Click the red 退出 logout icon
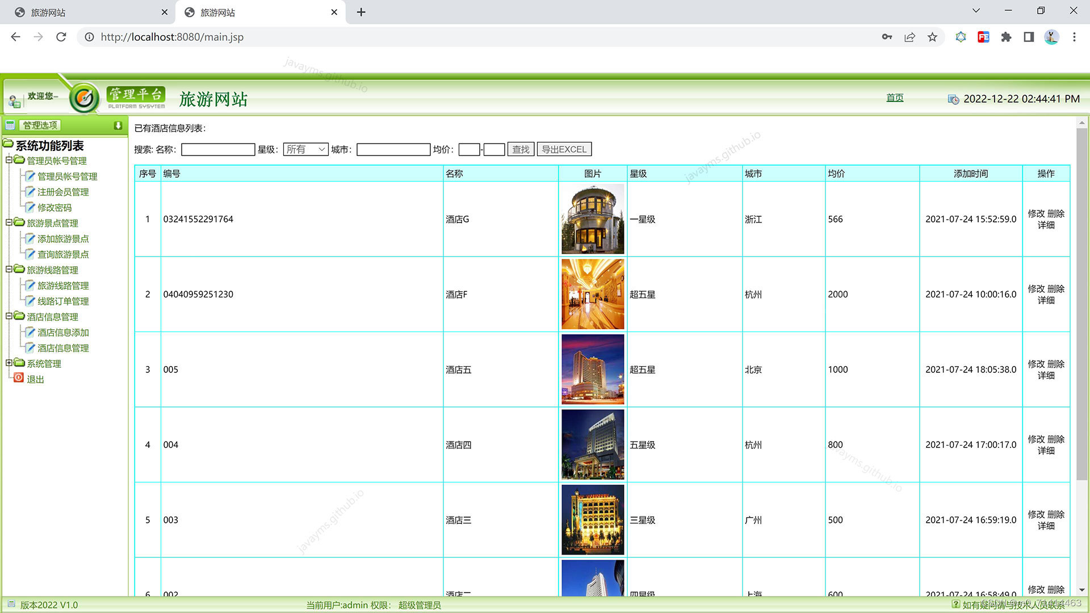 (x=19, y=378)
